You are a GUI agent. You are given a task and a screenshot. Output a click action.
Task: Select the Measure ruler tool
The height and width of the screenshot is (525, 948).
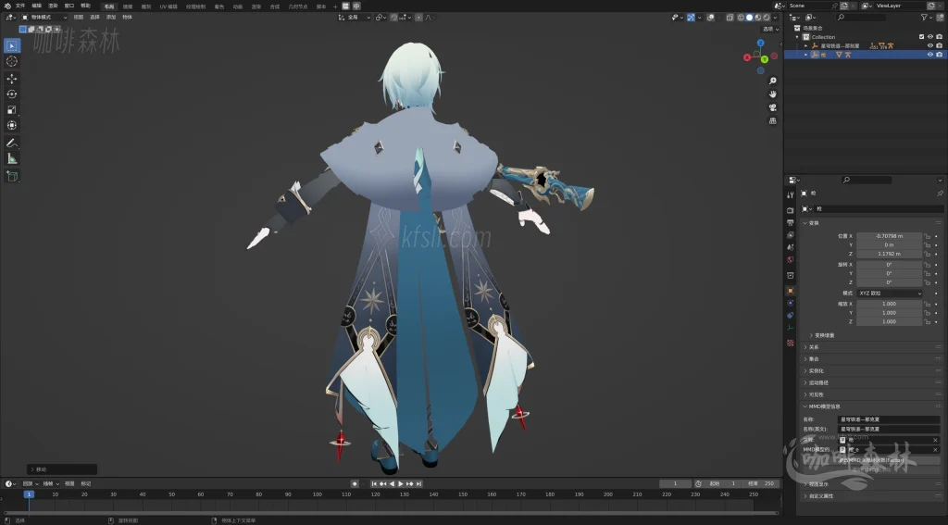pyautogui.click(x=11, y=158)
